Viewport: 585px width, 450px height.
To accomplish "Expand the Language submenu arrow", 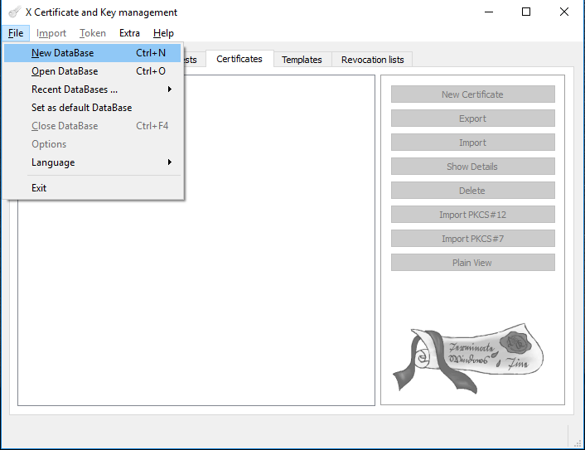I will [x=169, y=162].
